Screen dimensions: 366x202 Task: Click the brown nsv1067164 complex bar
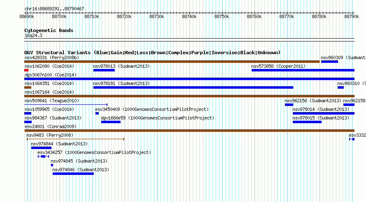click(x=190, y=96)
